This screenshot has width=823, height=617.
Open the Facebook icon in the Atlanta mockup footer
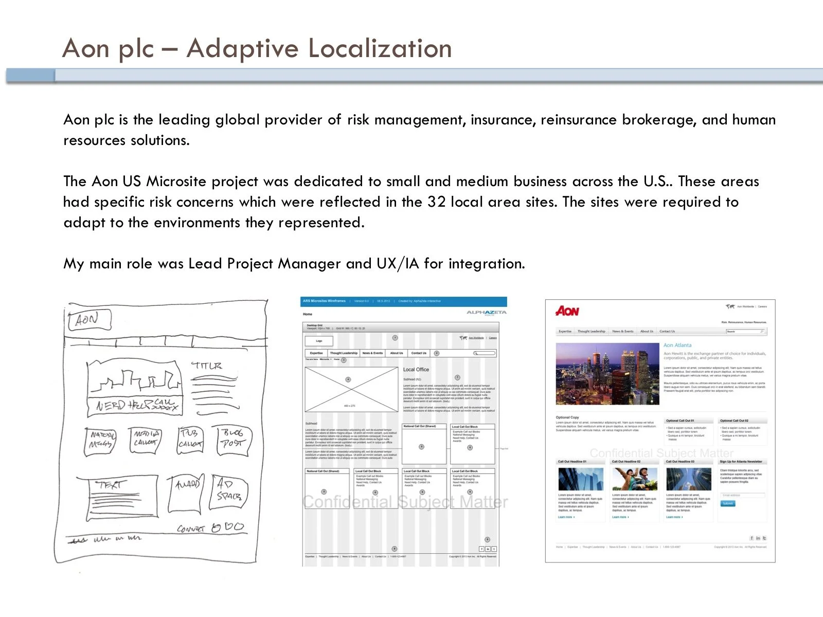[x=752, y=538]
